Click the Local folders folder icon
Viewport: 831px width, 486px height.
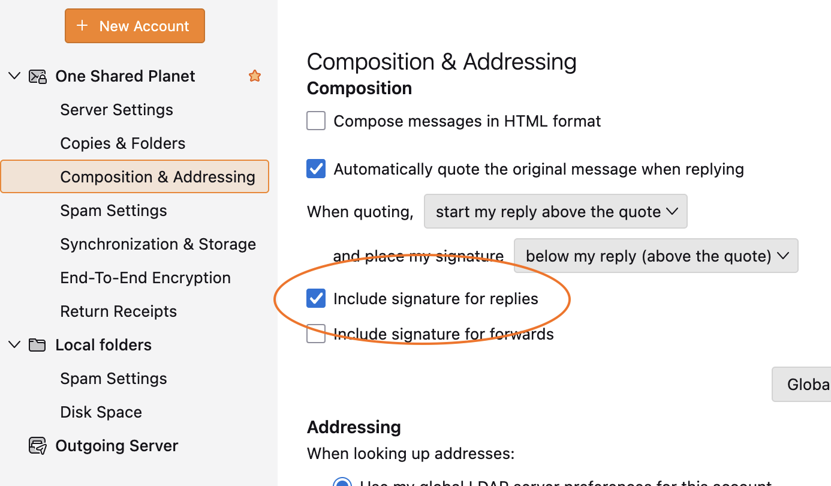[37, 345]
